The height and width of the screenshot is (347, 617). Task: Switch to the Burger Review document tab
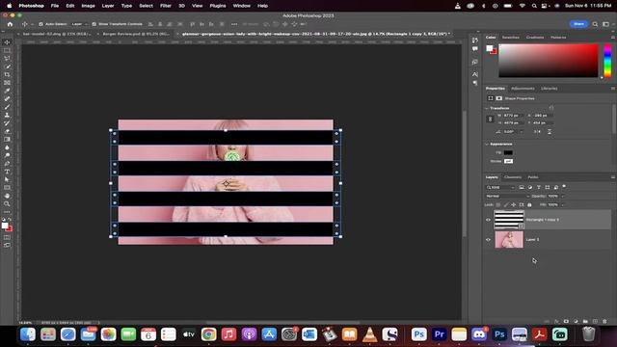[x=135, y=34]
